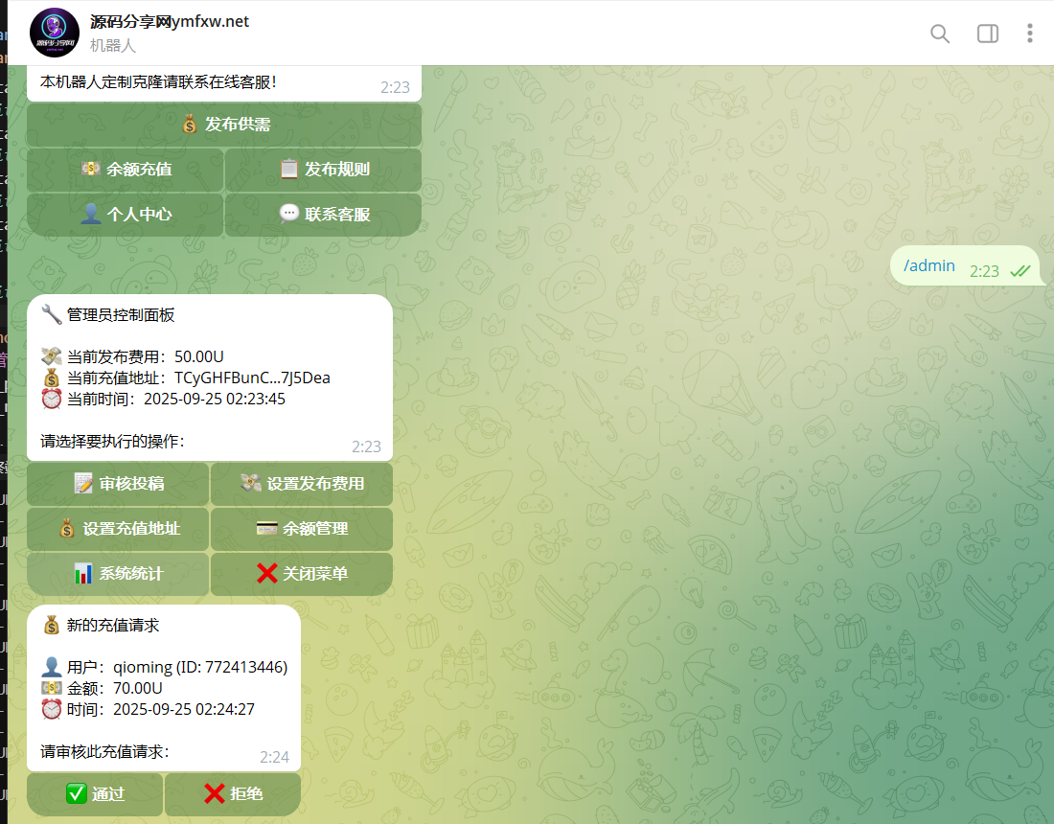The width and height of the screenshot is (1054, 824).
Task: Click the 管理员控制面板 message bubble
Action: click(209, 378)
